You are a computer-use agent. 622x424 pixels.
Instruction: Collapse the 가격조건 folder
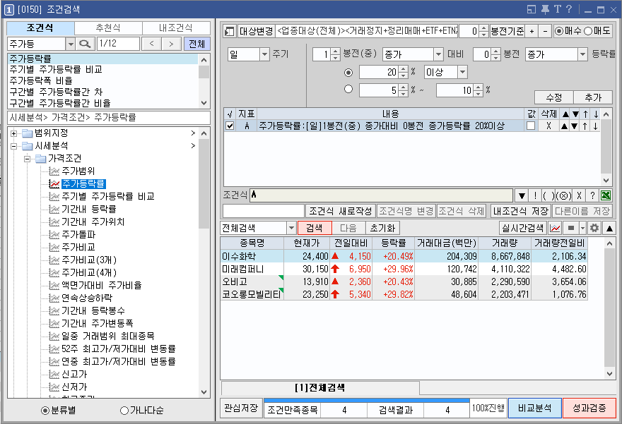pos(27,159)
